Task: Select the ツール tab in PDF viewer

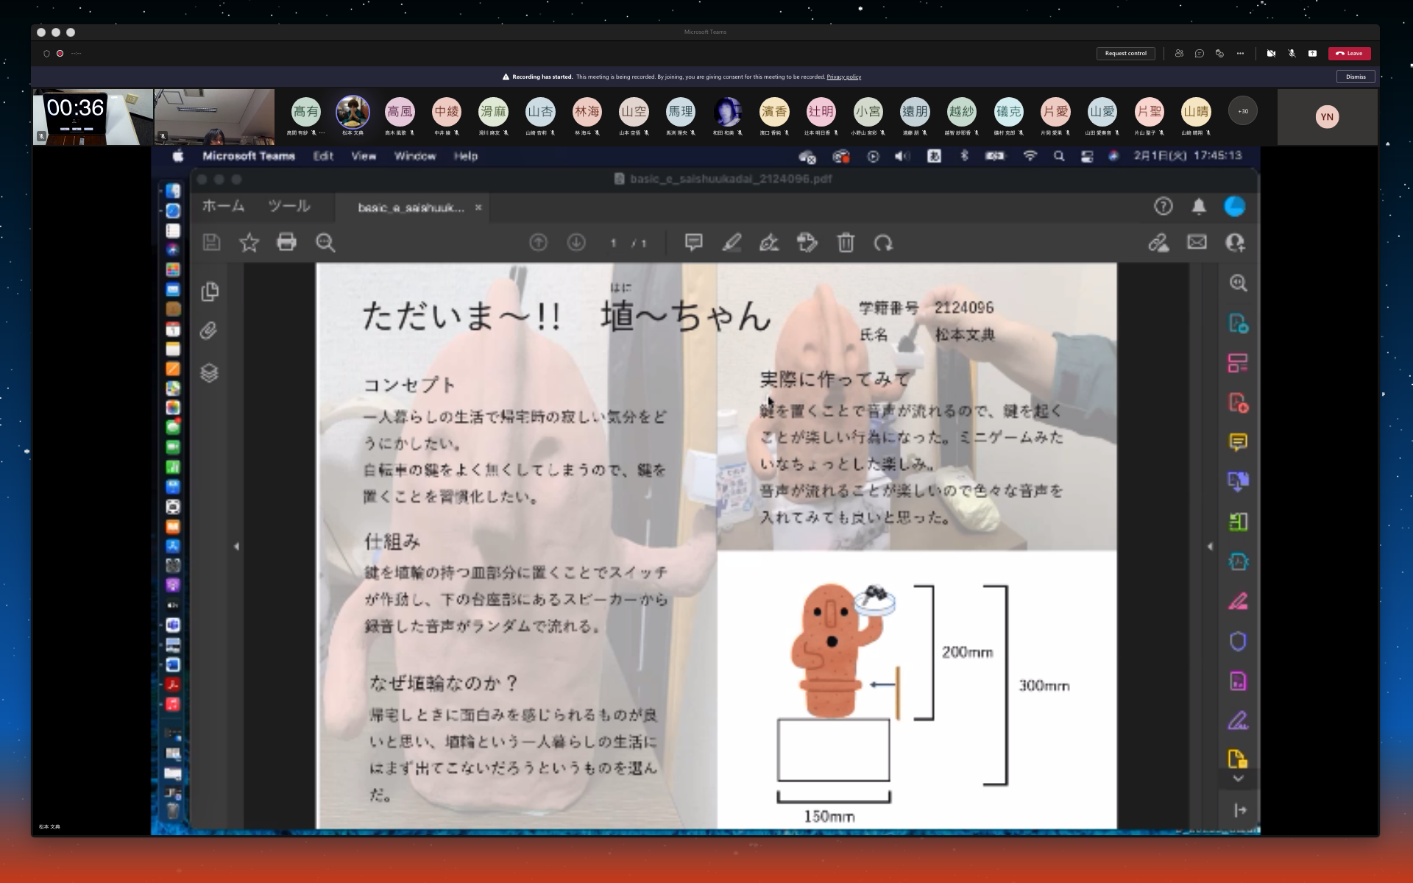Action: click(x=288, y=207)
